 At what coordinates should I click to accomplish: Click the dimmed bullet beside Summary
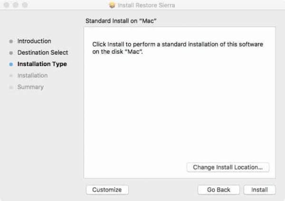(11, 87)
